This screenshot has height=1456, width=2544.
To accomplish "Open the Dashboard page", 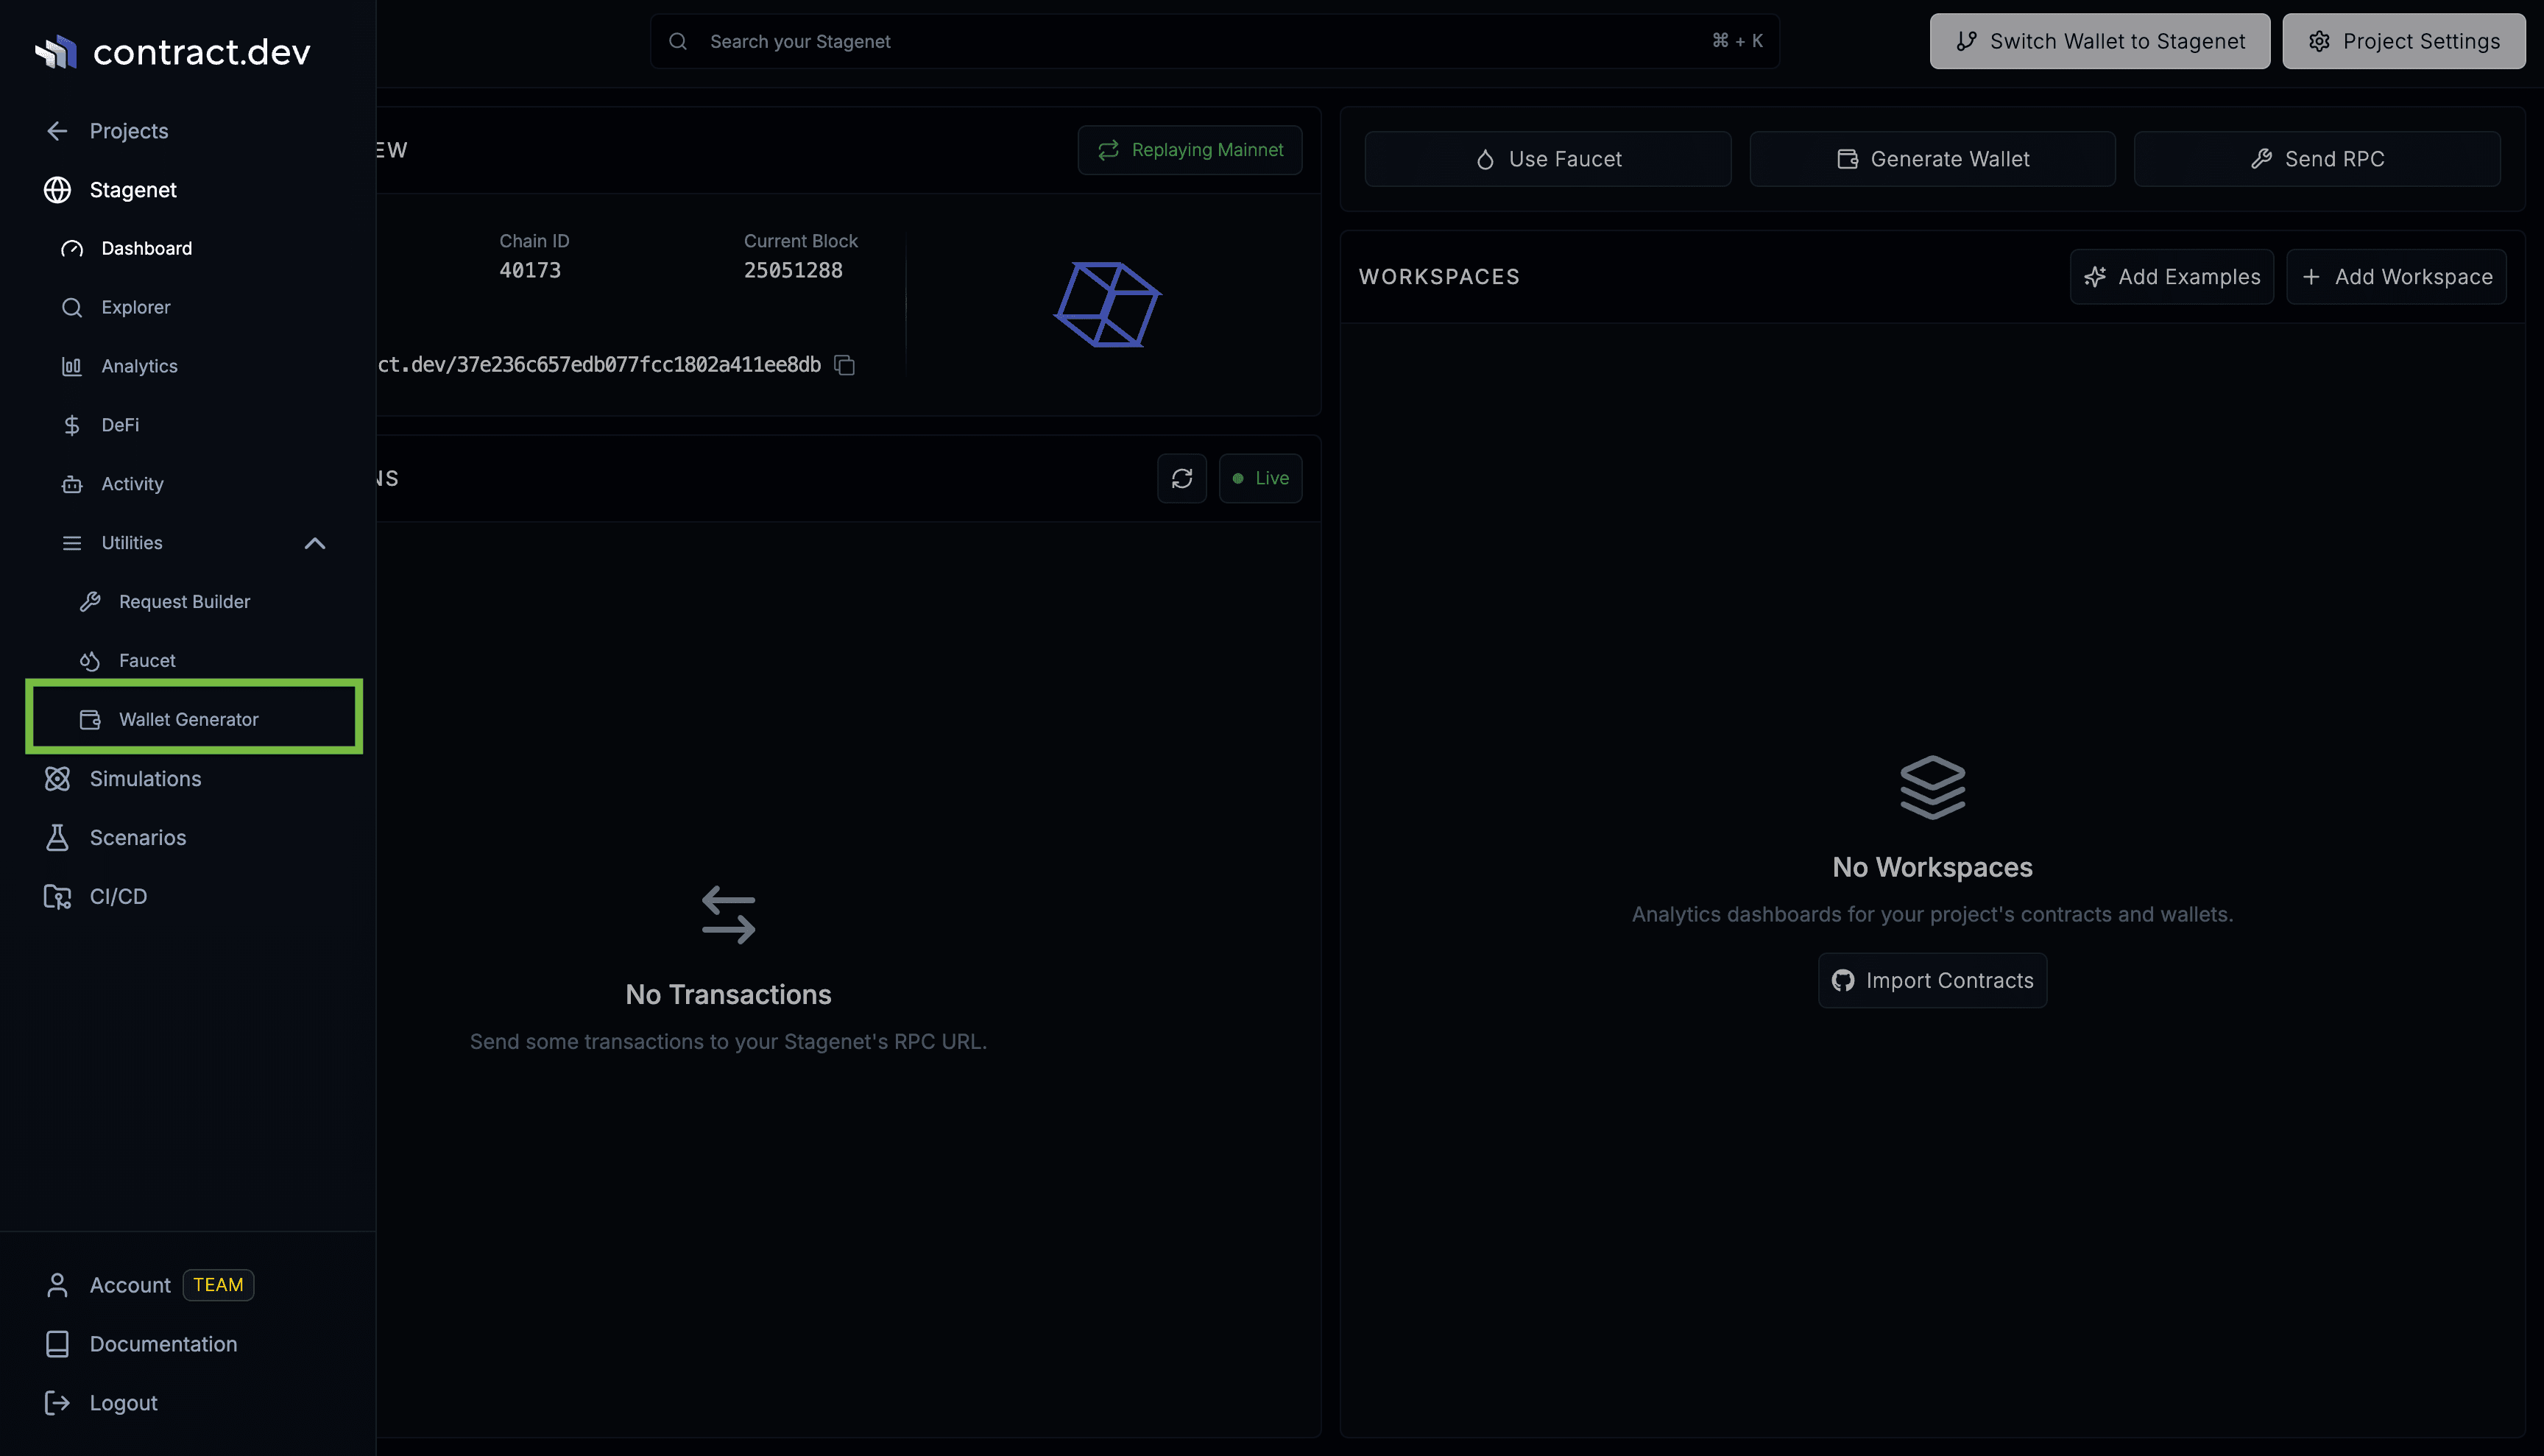I will pyautogui.click(x=146, y=248).
